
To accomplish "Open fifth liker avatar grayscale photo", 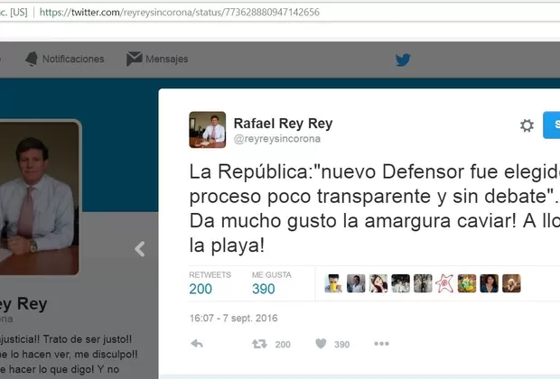I will point(423,283).
